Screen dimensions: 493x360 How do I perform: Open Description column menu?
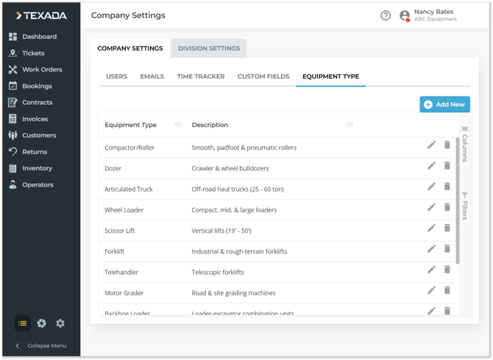[350, 125]
